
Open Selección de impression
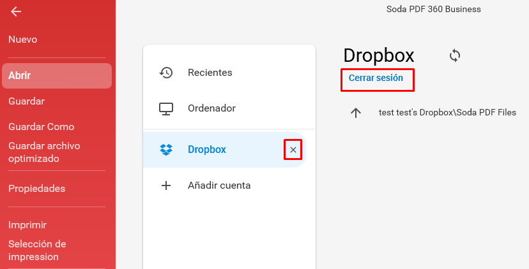(x=37, y=250)
